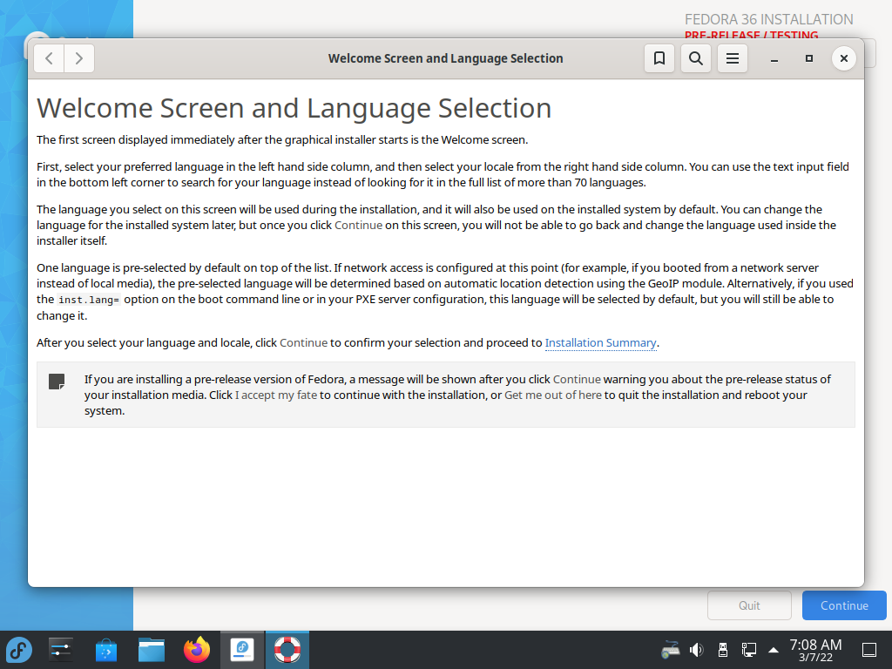Click the FEDORA 36 INSTALLATION label
The width and height of the screenshot is (892, 669).
tap(768, 19)
